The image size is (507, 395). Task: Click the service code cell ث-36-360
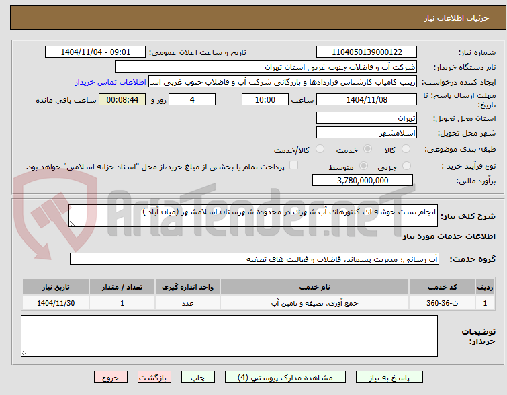[x=442, y=303]
